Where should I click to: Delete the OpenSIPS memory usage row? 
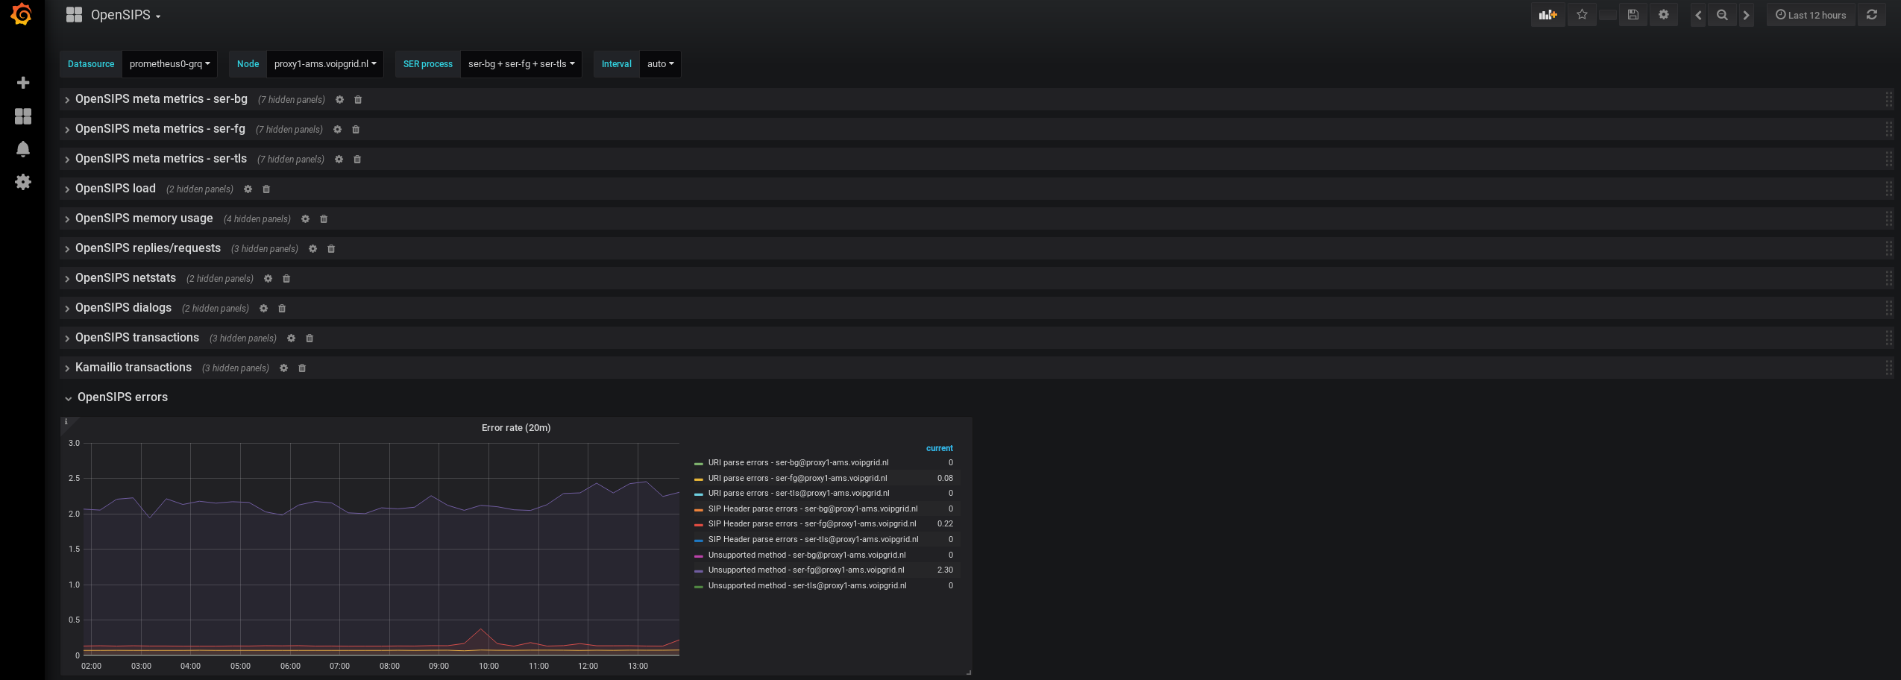coord(324,219)
